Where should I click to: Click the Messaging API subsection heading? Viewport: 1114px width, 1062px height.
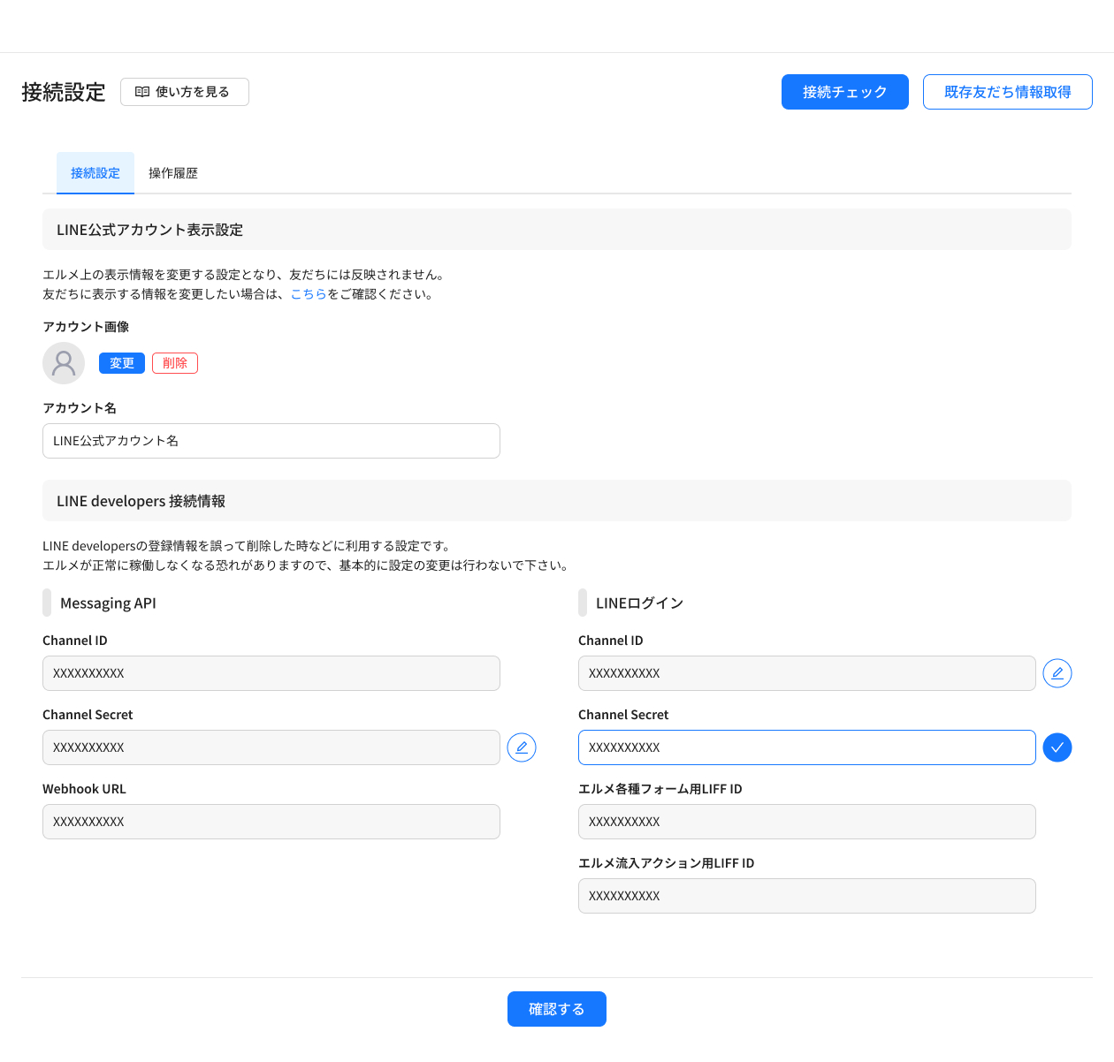[108, 603]
